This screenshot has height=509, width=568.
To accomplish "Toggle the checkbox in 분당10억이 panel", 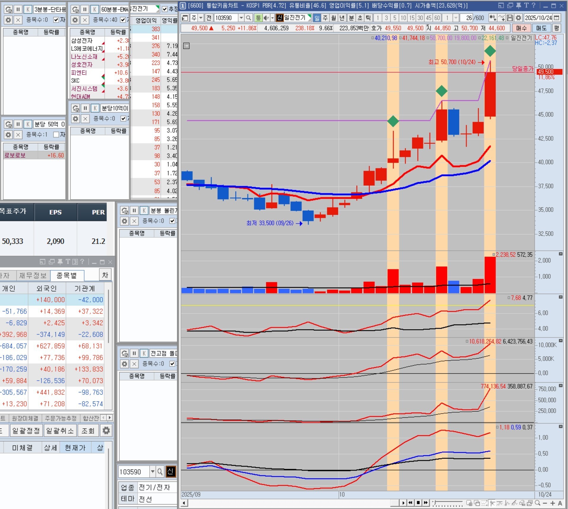I will (x=123, y=119).
